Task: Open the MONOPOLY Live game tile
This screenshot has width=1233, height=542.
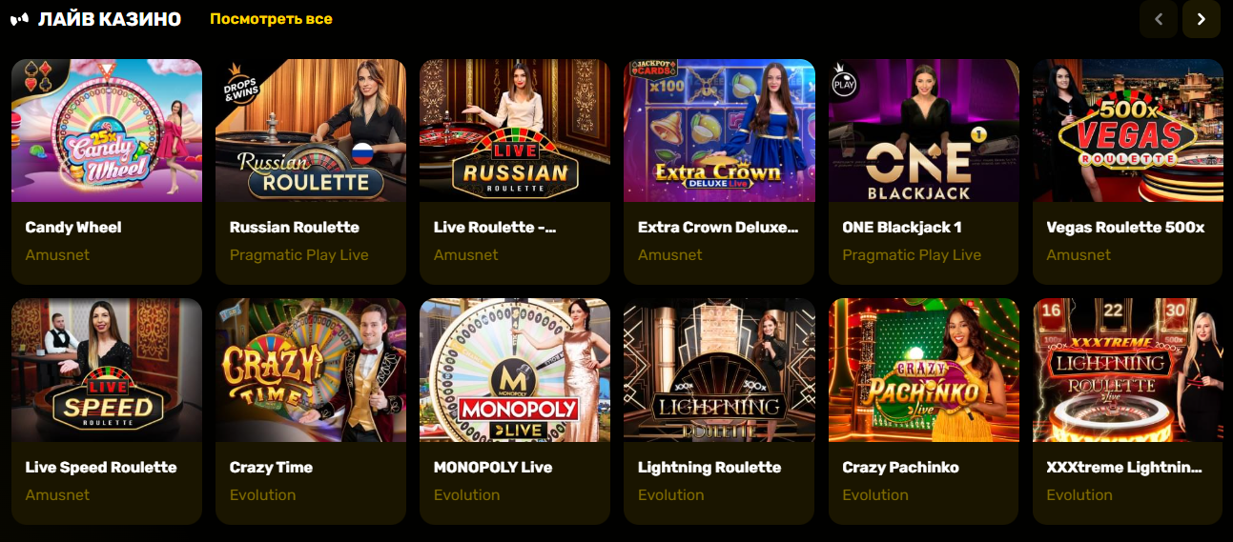Action: 515,371
